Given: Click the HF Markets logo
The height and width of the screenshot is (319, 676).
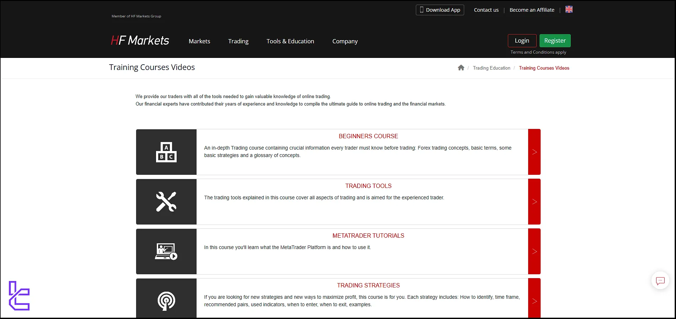Looking at the screenshot, I should [140, 41].
